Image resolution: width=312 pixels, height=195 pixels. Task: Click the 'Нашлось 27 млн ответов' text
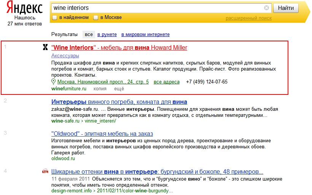[25, 21]
